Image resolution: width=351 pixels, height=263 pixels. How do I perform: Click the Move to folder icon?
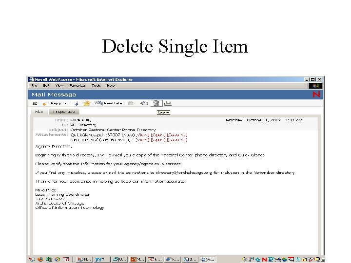pyautogui.click(x=87, y=103)
